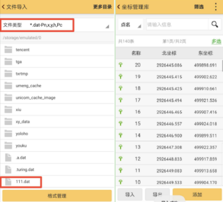Tap the green marker of point 11
This screenshot has height=202, width=223.
[121, 171]
